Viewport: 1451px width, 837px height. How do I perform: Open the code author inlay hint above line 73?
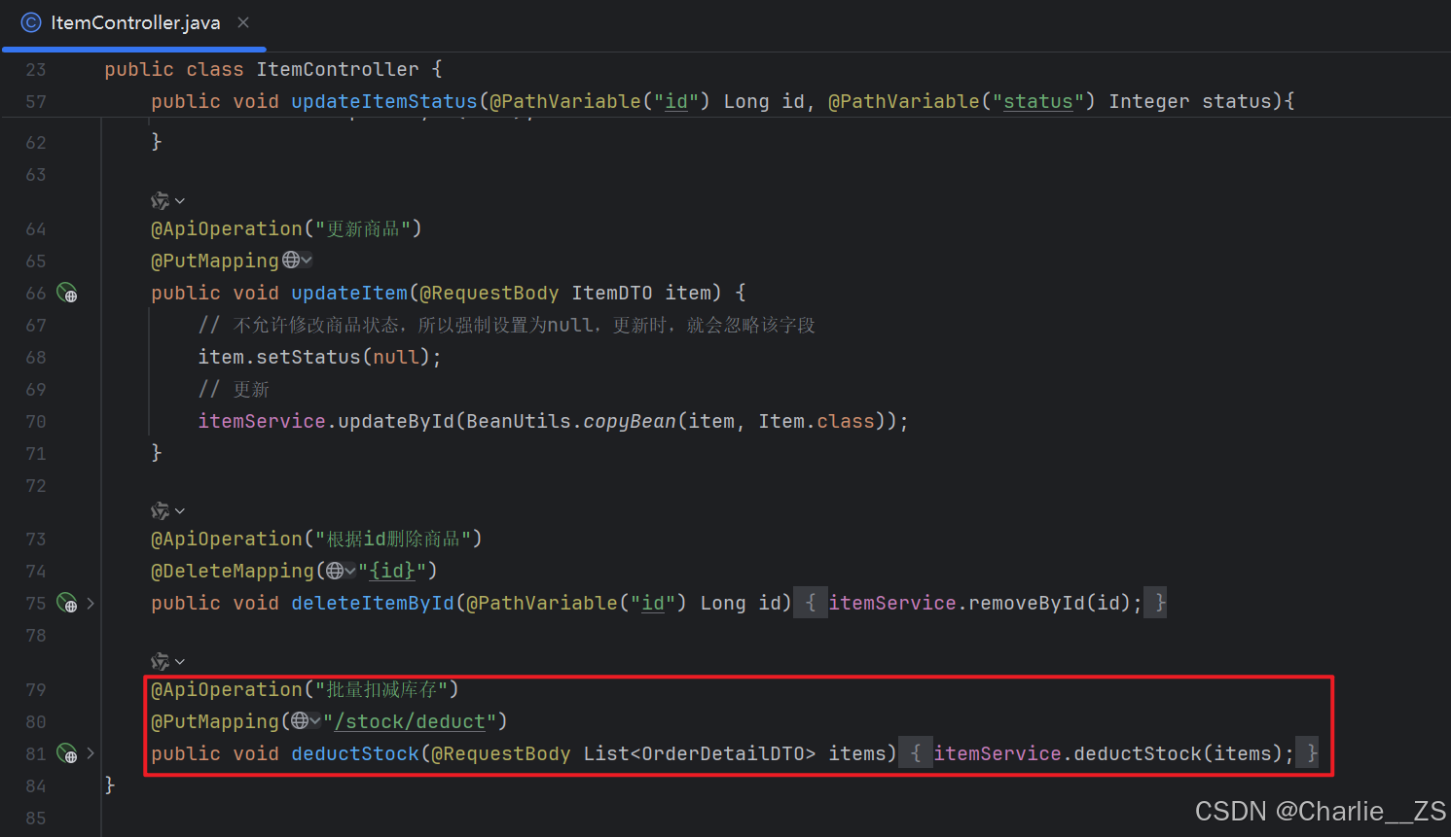167,511
